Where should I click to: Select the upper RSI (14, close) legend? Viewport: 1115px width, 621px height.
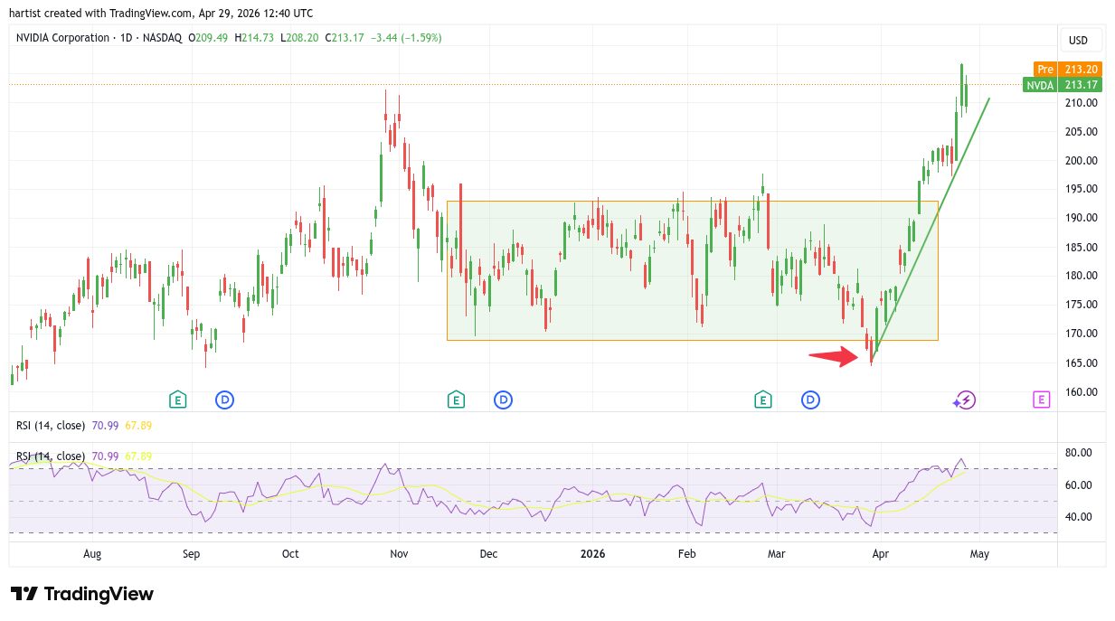[x=51, y=425]
